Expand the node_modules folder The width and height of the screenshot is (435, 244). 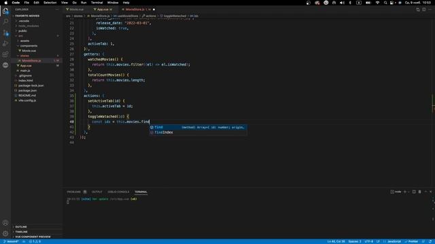tap(29, 26)
